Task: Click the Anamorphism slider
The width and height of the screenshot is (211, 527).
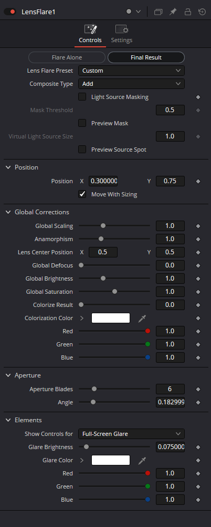Action: (x=114, y=239)
